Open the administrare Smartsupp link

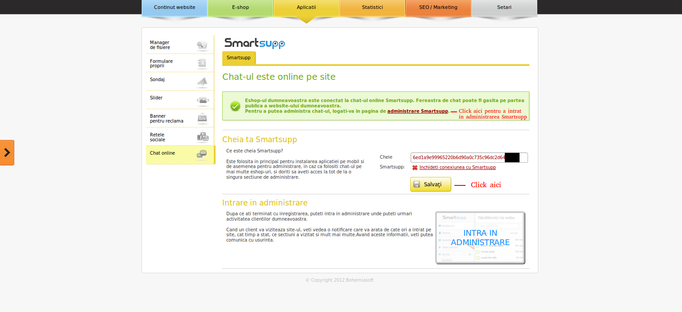point(418,111)
